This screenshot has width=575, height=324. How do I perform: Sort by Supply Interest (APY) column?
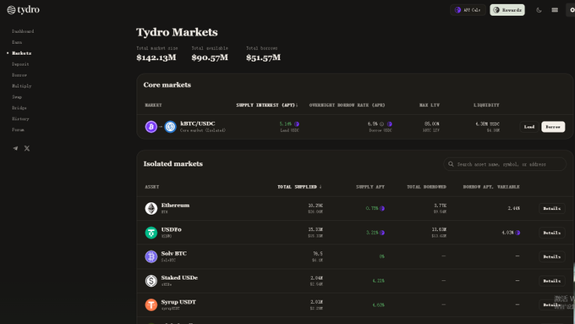(267, 105)
